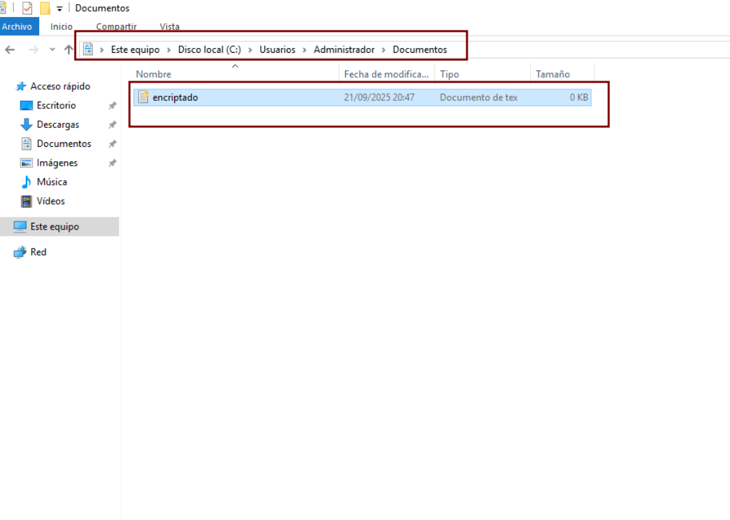Click the Descargas download arrow icon
The width and height of the screenshot is (730, 520).
pyautogui.click(x=26, y=124)
